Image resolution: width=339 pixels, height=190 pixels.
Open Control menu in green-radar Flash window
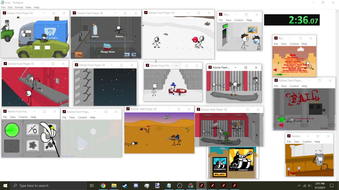tap(23, 117)
